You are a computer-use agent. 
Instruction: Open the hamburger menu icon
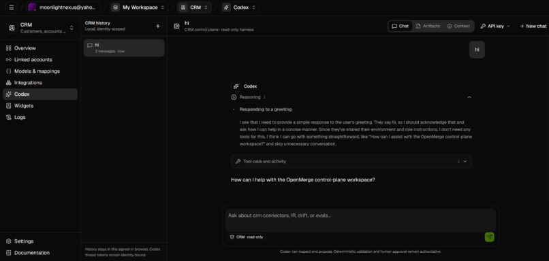click(11, 7)
